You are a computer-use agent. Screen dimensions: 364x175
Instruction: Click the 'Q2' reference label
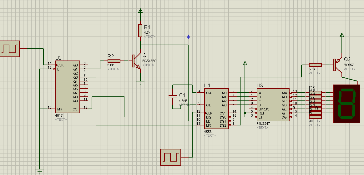(347, 59)
